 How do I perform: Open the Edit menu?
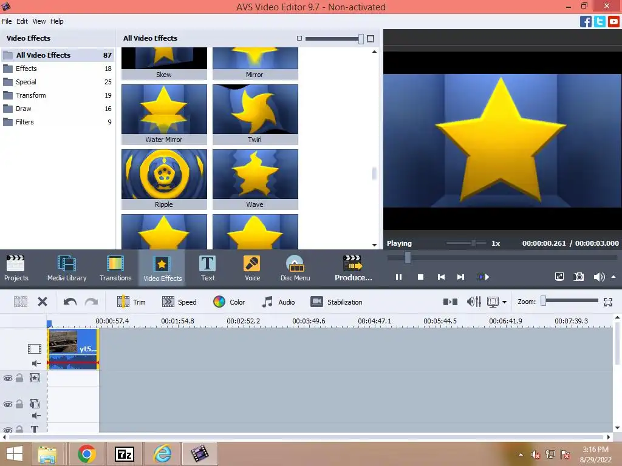coord(22,21)
